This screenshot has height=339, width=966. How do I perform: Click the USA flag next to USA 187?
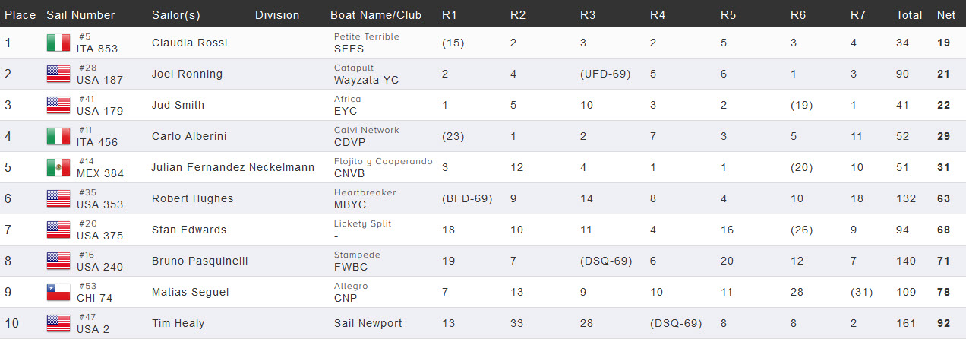pyautogui.click(x=58, y=74)
